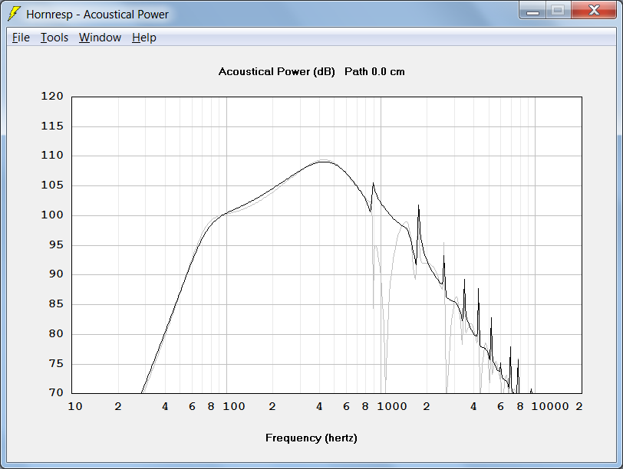The height and width of the screenshot is (469, 623).
Task: Click the 70 value on vertical axis
Action: pos(56,392)
